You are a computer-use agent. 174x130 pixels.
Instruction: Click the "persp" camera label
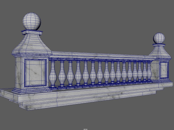click(85, 129)
